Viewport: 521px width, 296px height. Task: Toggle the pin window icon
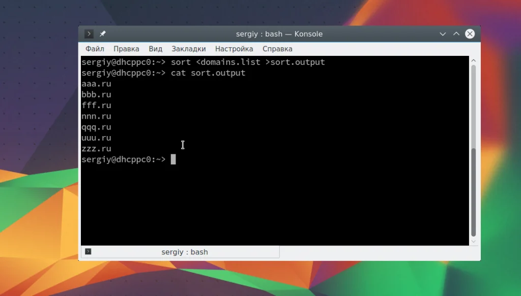tap(103, 34)
